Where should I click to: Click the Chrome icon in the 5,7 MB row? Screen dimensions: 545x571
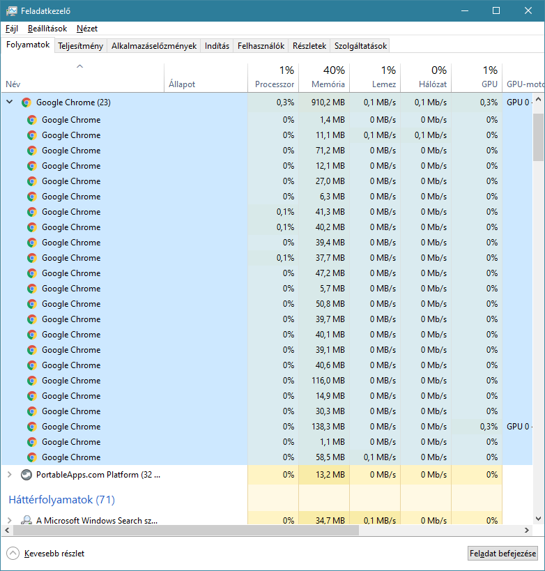(x=32, y=289)
